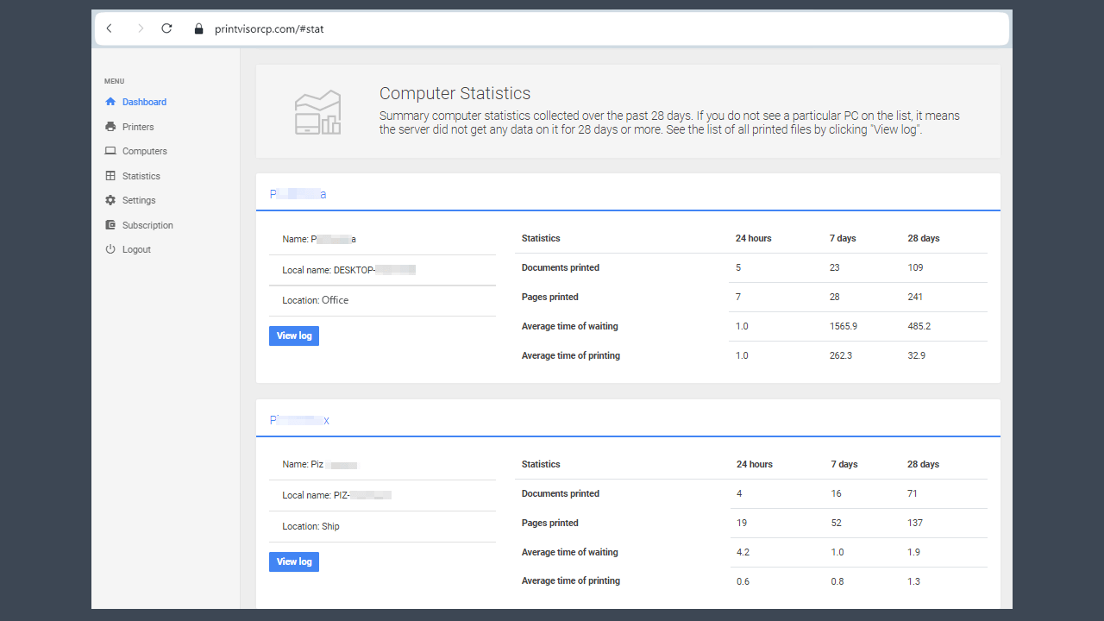Image resolution: width=1104 pixels, height=621 pixels.
Task: Click the Dashboard home icon in sidebar
Action: [x=110, y=102]
